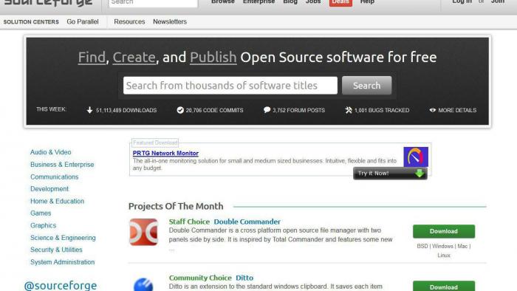Click the Solution Centers label
Screen dimensions: 517x291
tap(31, 22)
